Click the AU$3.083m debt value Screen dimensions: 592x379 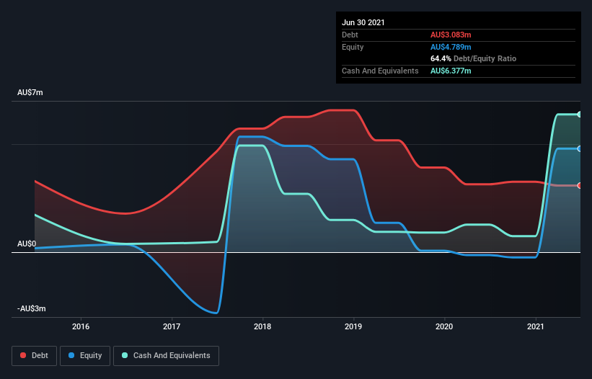click(x=451, y=35)
